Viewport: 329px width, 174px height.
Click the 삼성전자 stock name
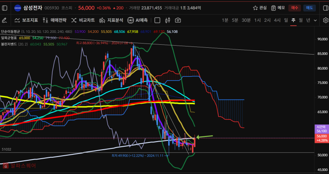click(33, 8)
